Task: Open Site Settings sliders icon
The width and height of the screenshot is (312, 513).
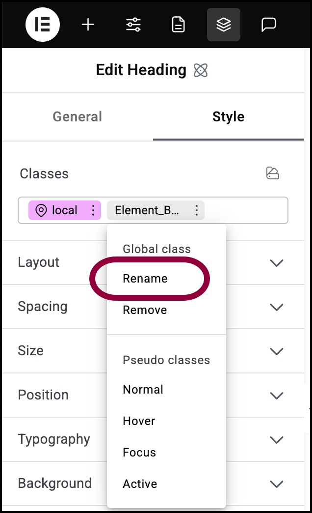Action: (133, 25)
